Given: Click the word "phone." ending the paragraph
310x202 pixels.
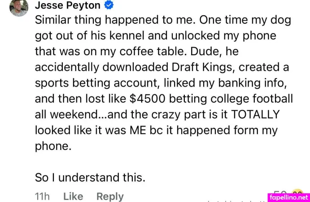Looking at the screenshot, I should pos(53,146).
